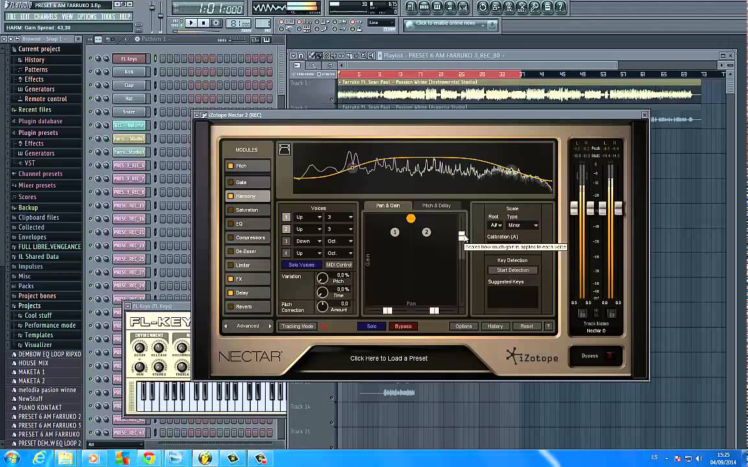Open voice 1 direction dropdown showing Up
748x467 pixels.
click(x=308, y=217)
